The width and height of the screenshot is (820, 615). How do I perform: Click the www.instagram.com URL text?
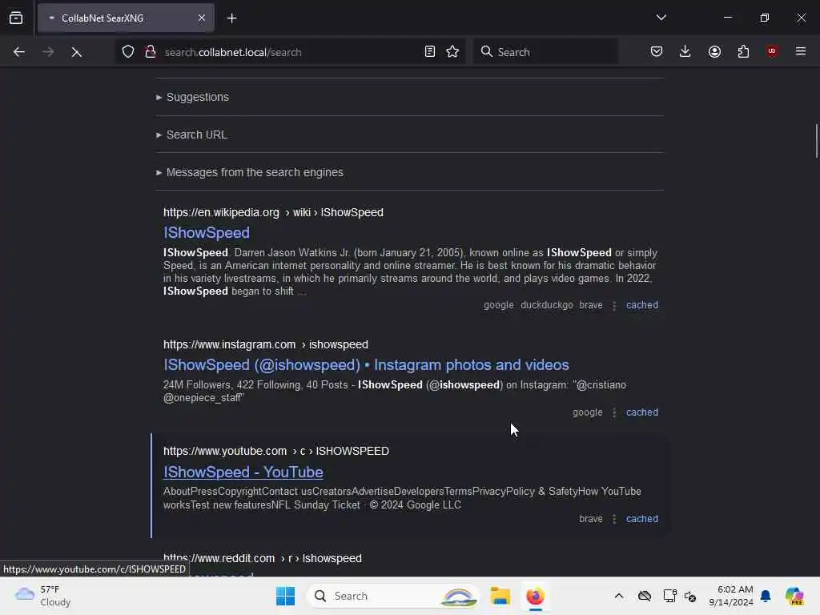[x=229, y=344]
